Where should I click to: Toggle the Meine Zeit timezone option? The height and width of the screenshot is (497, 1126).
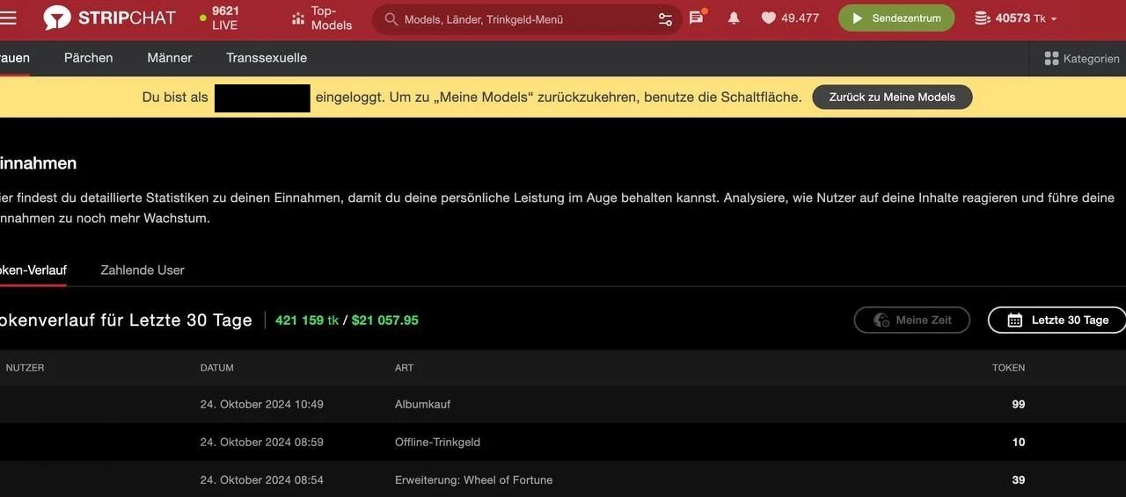click(x=912, y=320)
